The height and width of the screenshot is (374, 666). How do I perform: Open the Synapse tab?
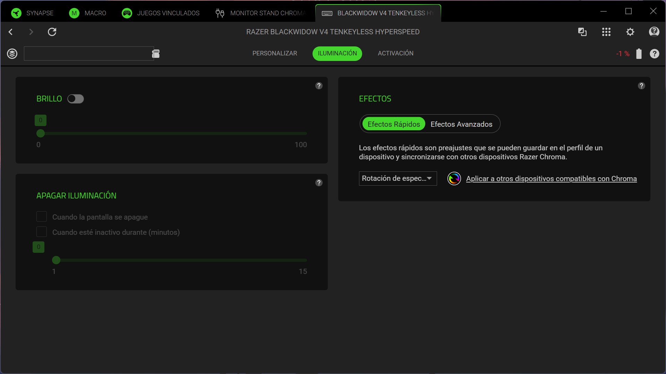pos(32,13)
